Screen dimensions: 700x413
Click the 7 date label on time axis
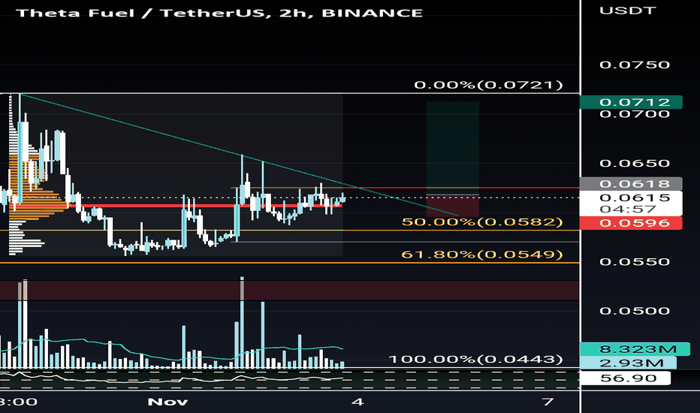(548, 402)
